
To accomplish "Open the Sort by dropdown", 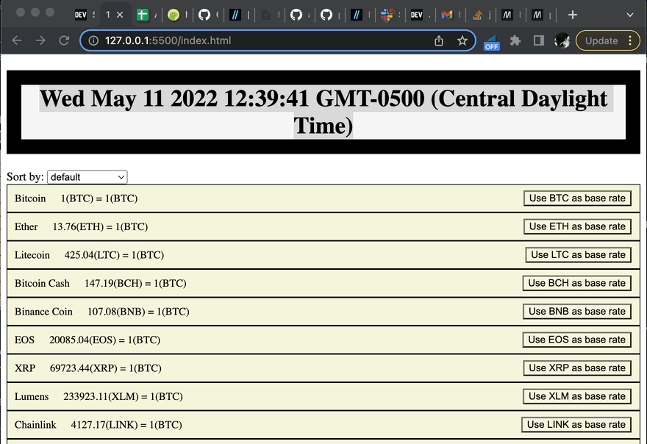I will tap(87, 177).
